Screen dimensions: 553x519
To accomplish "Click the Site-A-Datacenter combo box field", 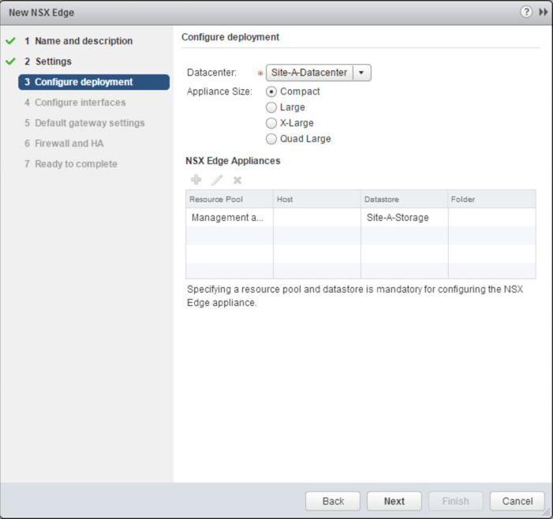I will coord(309,73).
